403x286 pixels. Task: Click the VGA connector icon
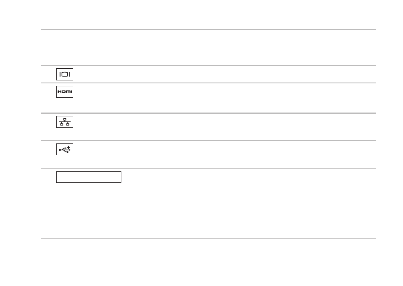coord(65,74)
